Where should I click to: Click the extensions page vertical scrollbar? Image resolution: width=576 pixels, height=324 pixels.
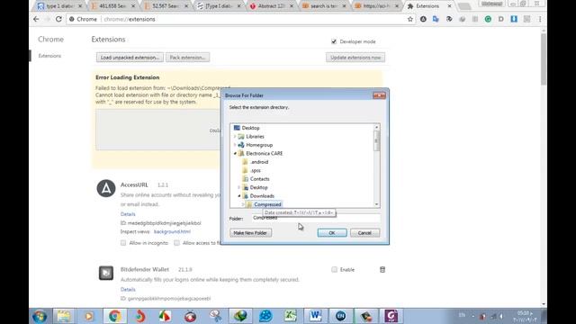coord(544,58)
